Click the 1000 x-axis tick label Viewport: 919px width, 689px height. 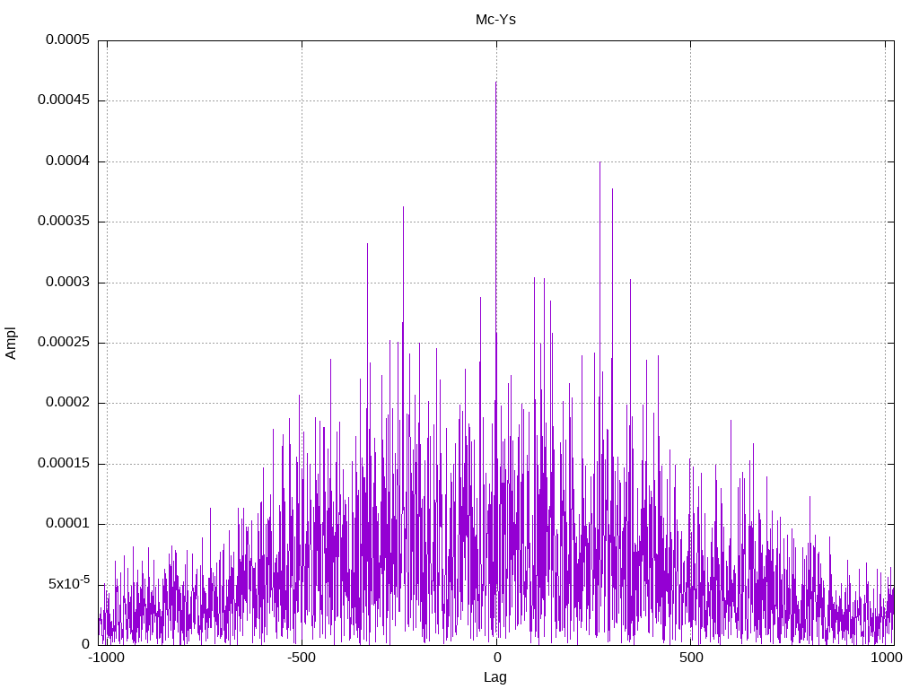(x=887, y=658)
